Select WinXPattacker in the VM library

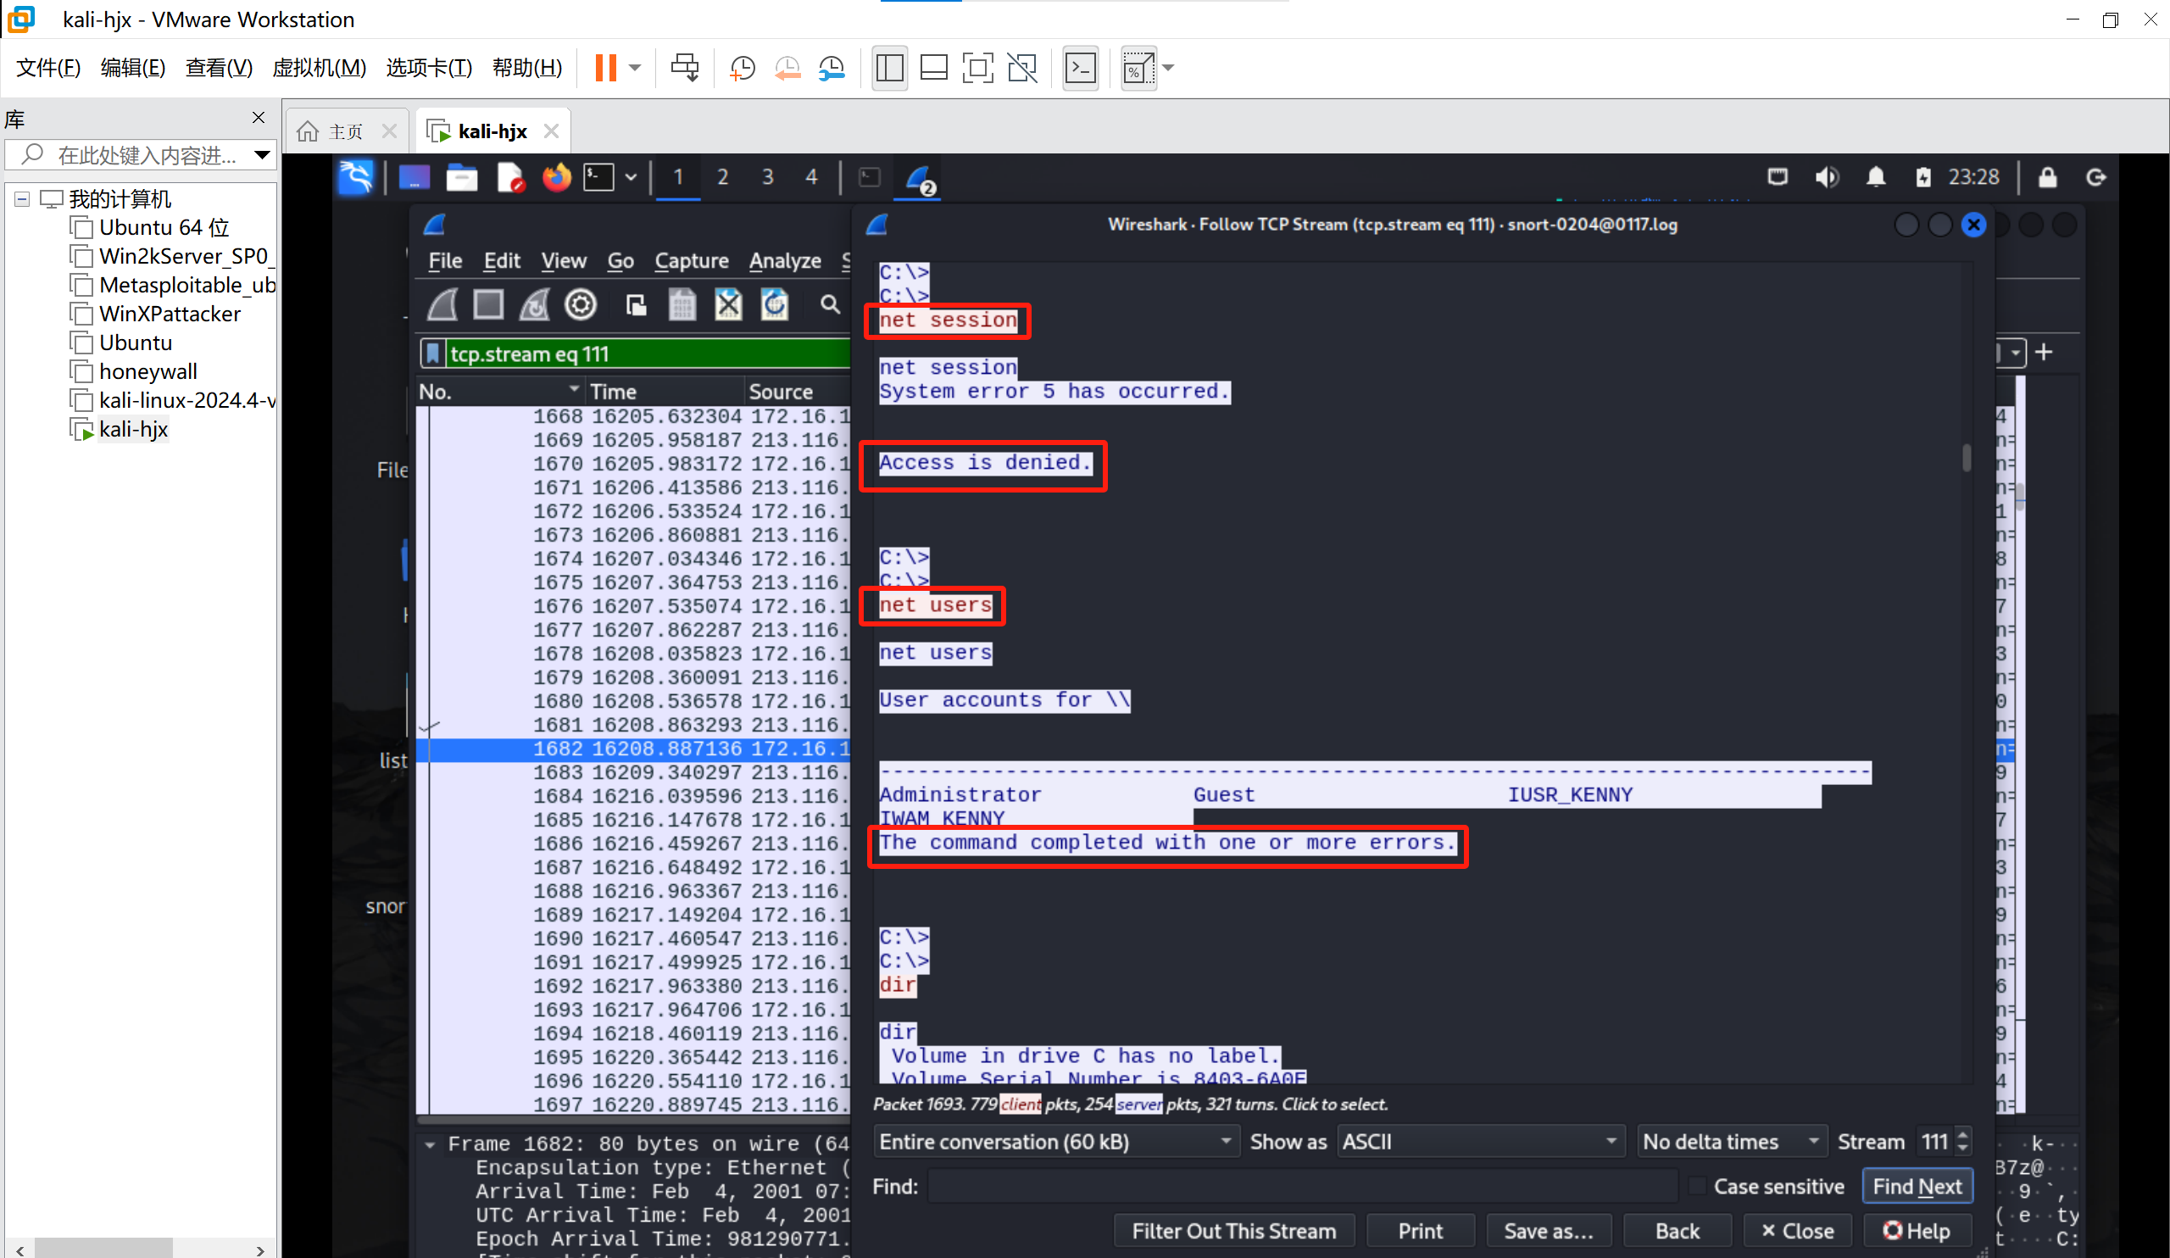click(170, 314)
